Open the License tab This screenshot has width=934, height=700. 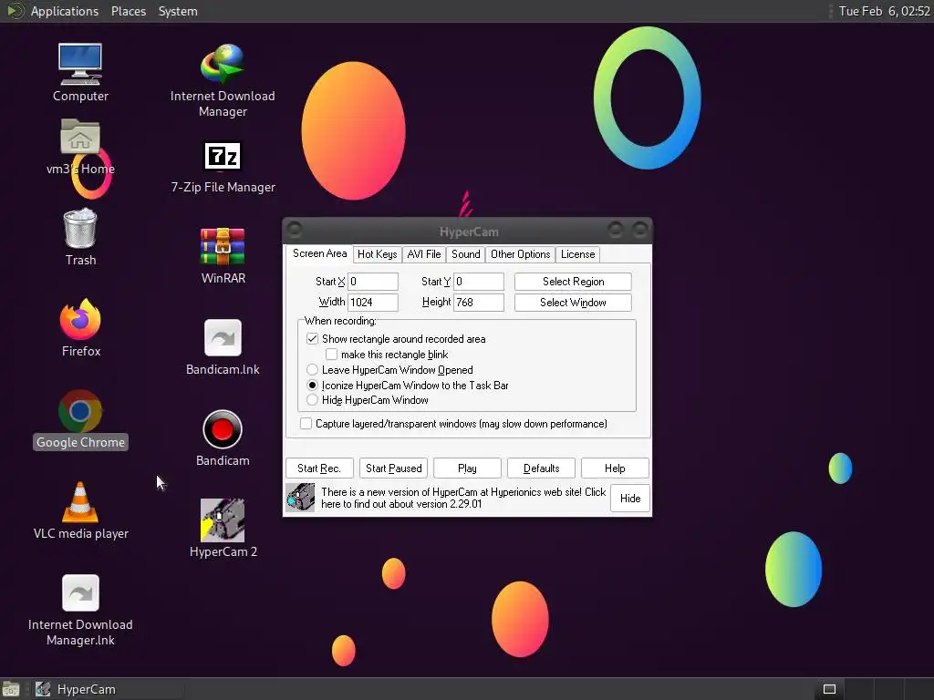point(577,254)
